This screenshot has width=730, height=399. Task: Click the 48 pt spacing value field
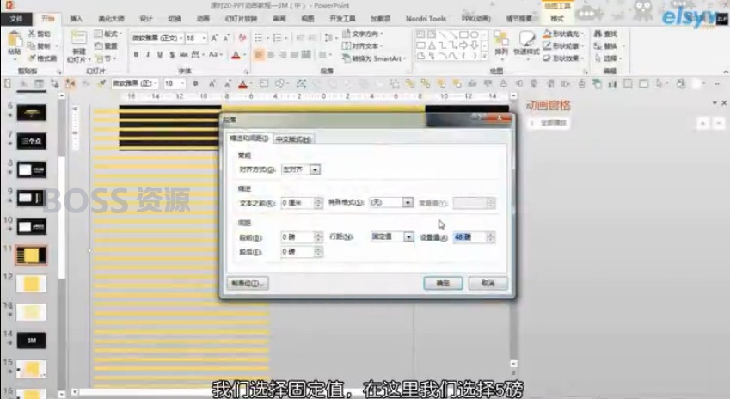469,237
